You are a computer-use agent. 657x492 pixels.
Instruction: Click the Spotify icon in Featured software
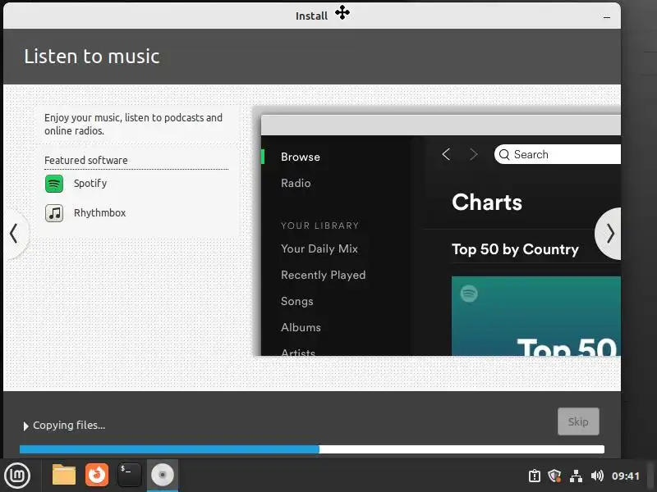pos(54,184)
